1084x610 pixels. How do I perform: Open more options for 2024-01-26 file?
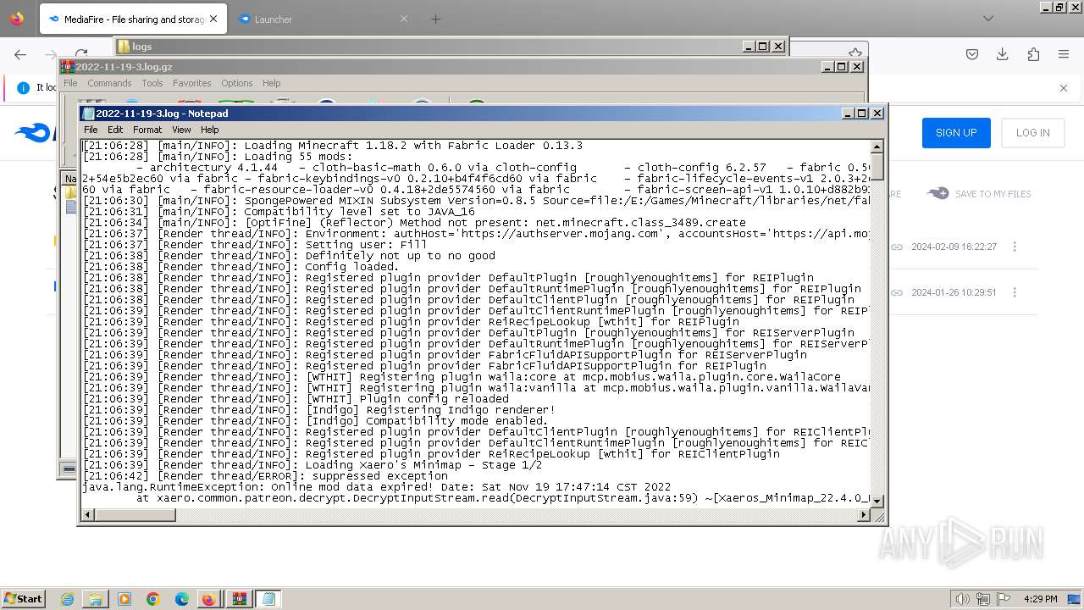tap(1015, 292)
